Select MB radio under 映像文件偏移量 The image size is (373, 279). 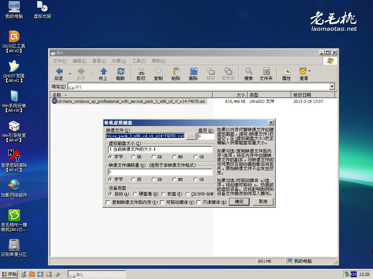(x=174, y=179)
